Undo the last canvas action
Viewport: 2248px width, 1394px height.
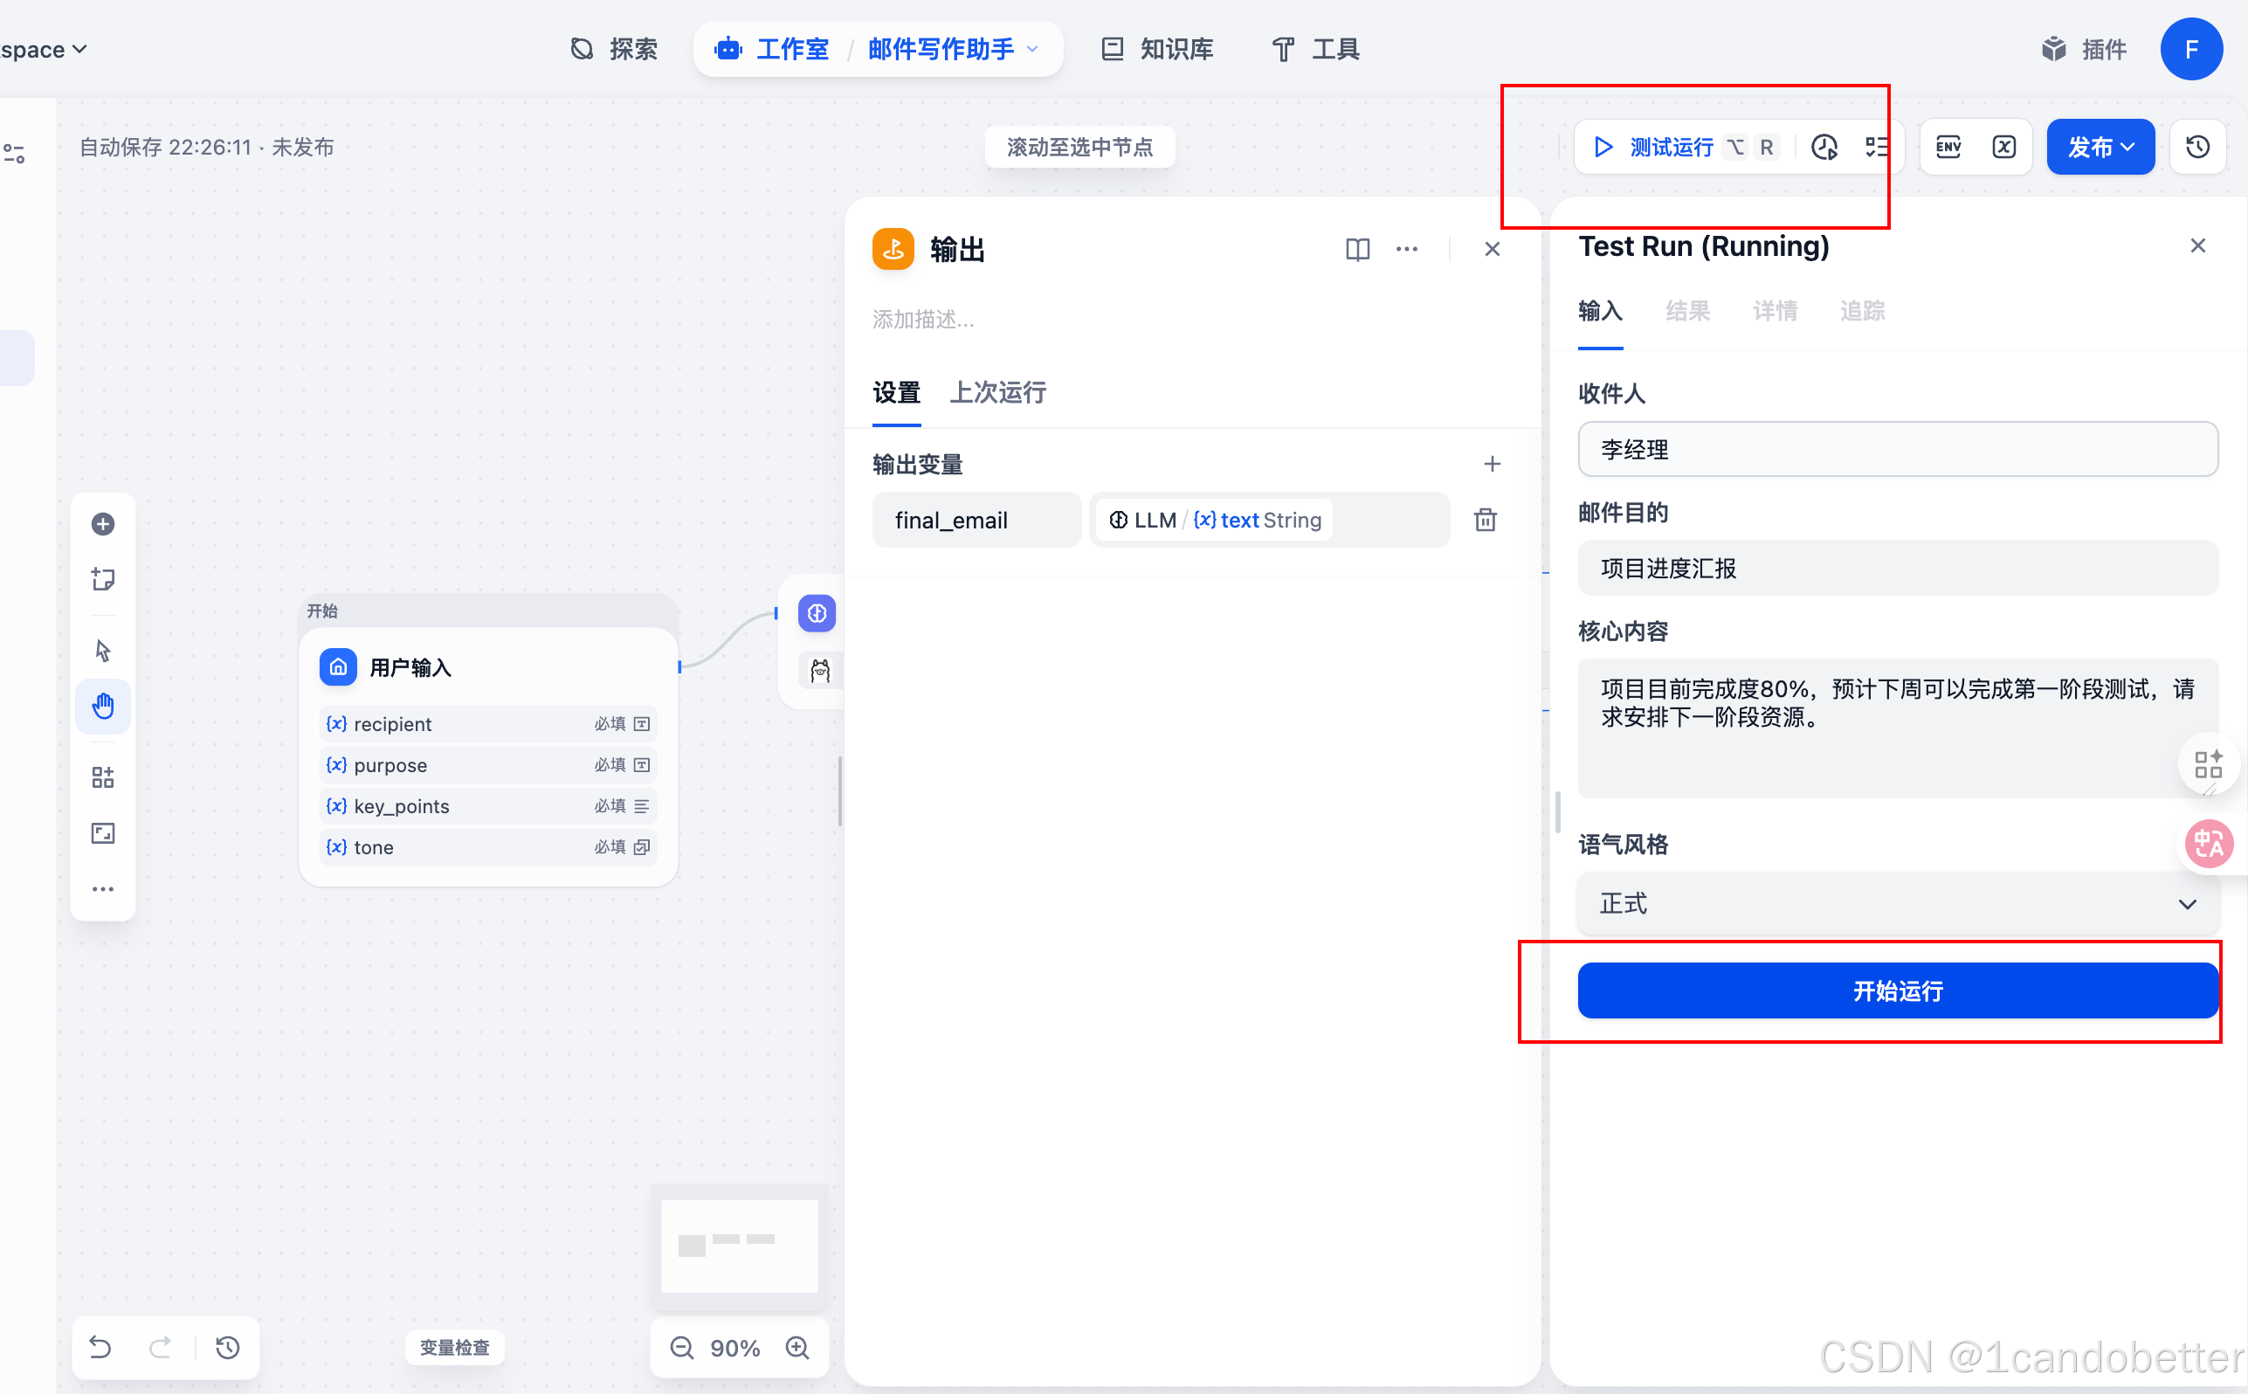coord(100,1348)
